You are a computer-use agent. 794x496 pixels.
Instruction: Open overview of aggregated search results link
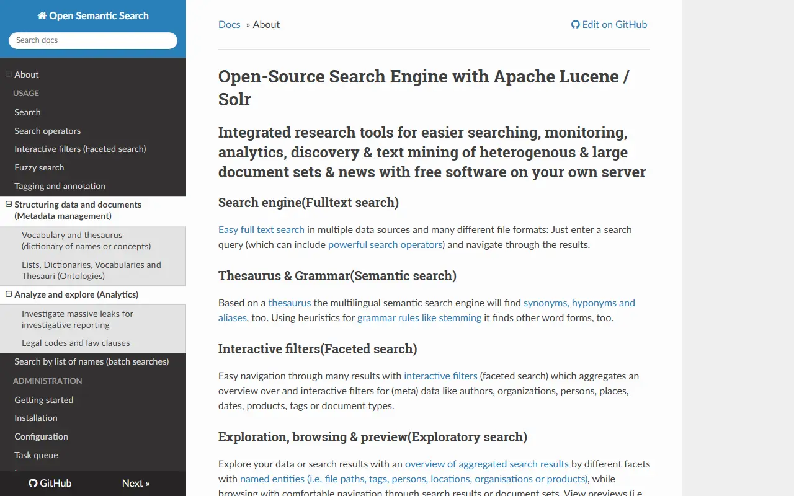tap(487, 464)
